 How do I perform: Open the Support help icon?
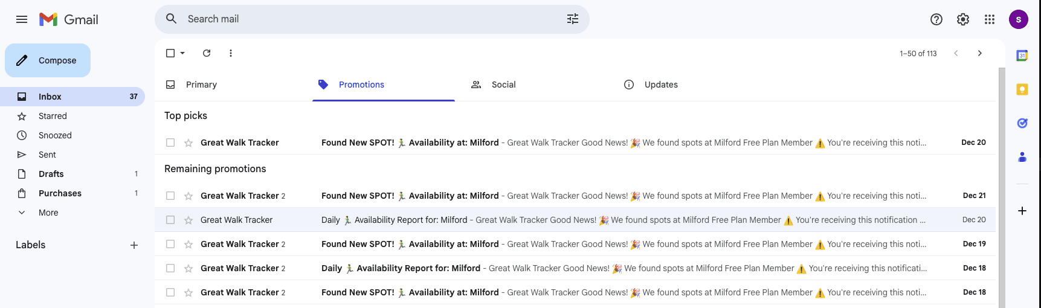[936, 19]
